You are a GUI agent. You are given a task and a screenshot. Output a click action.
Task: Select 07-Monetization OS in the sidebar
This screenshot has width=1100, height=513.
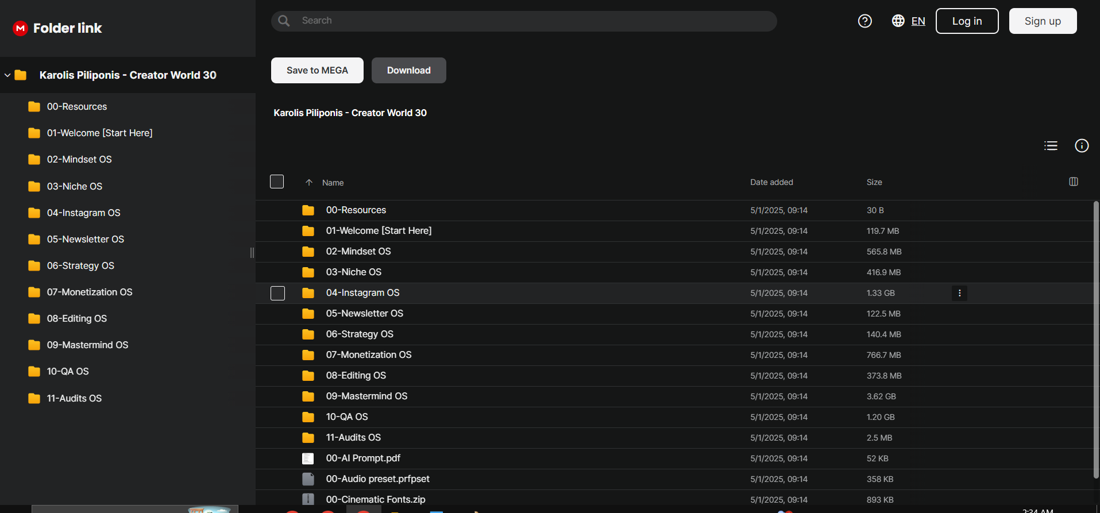click(x=90, y=292)
